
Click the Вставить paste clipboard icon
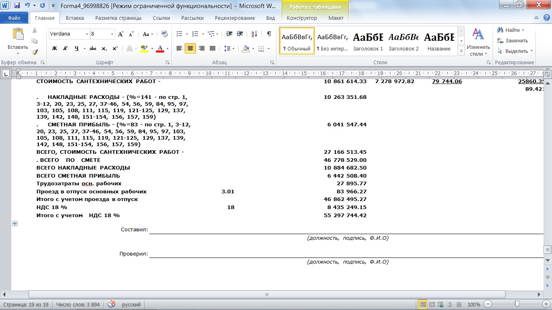[18, 34]
